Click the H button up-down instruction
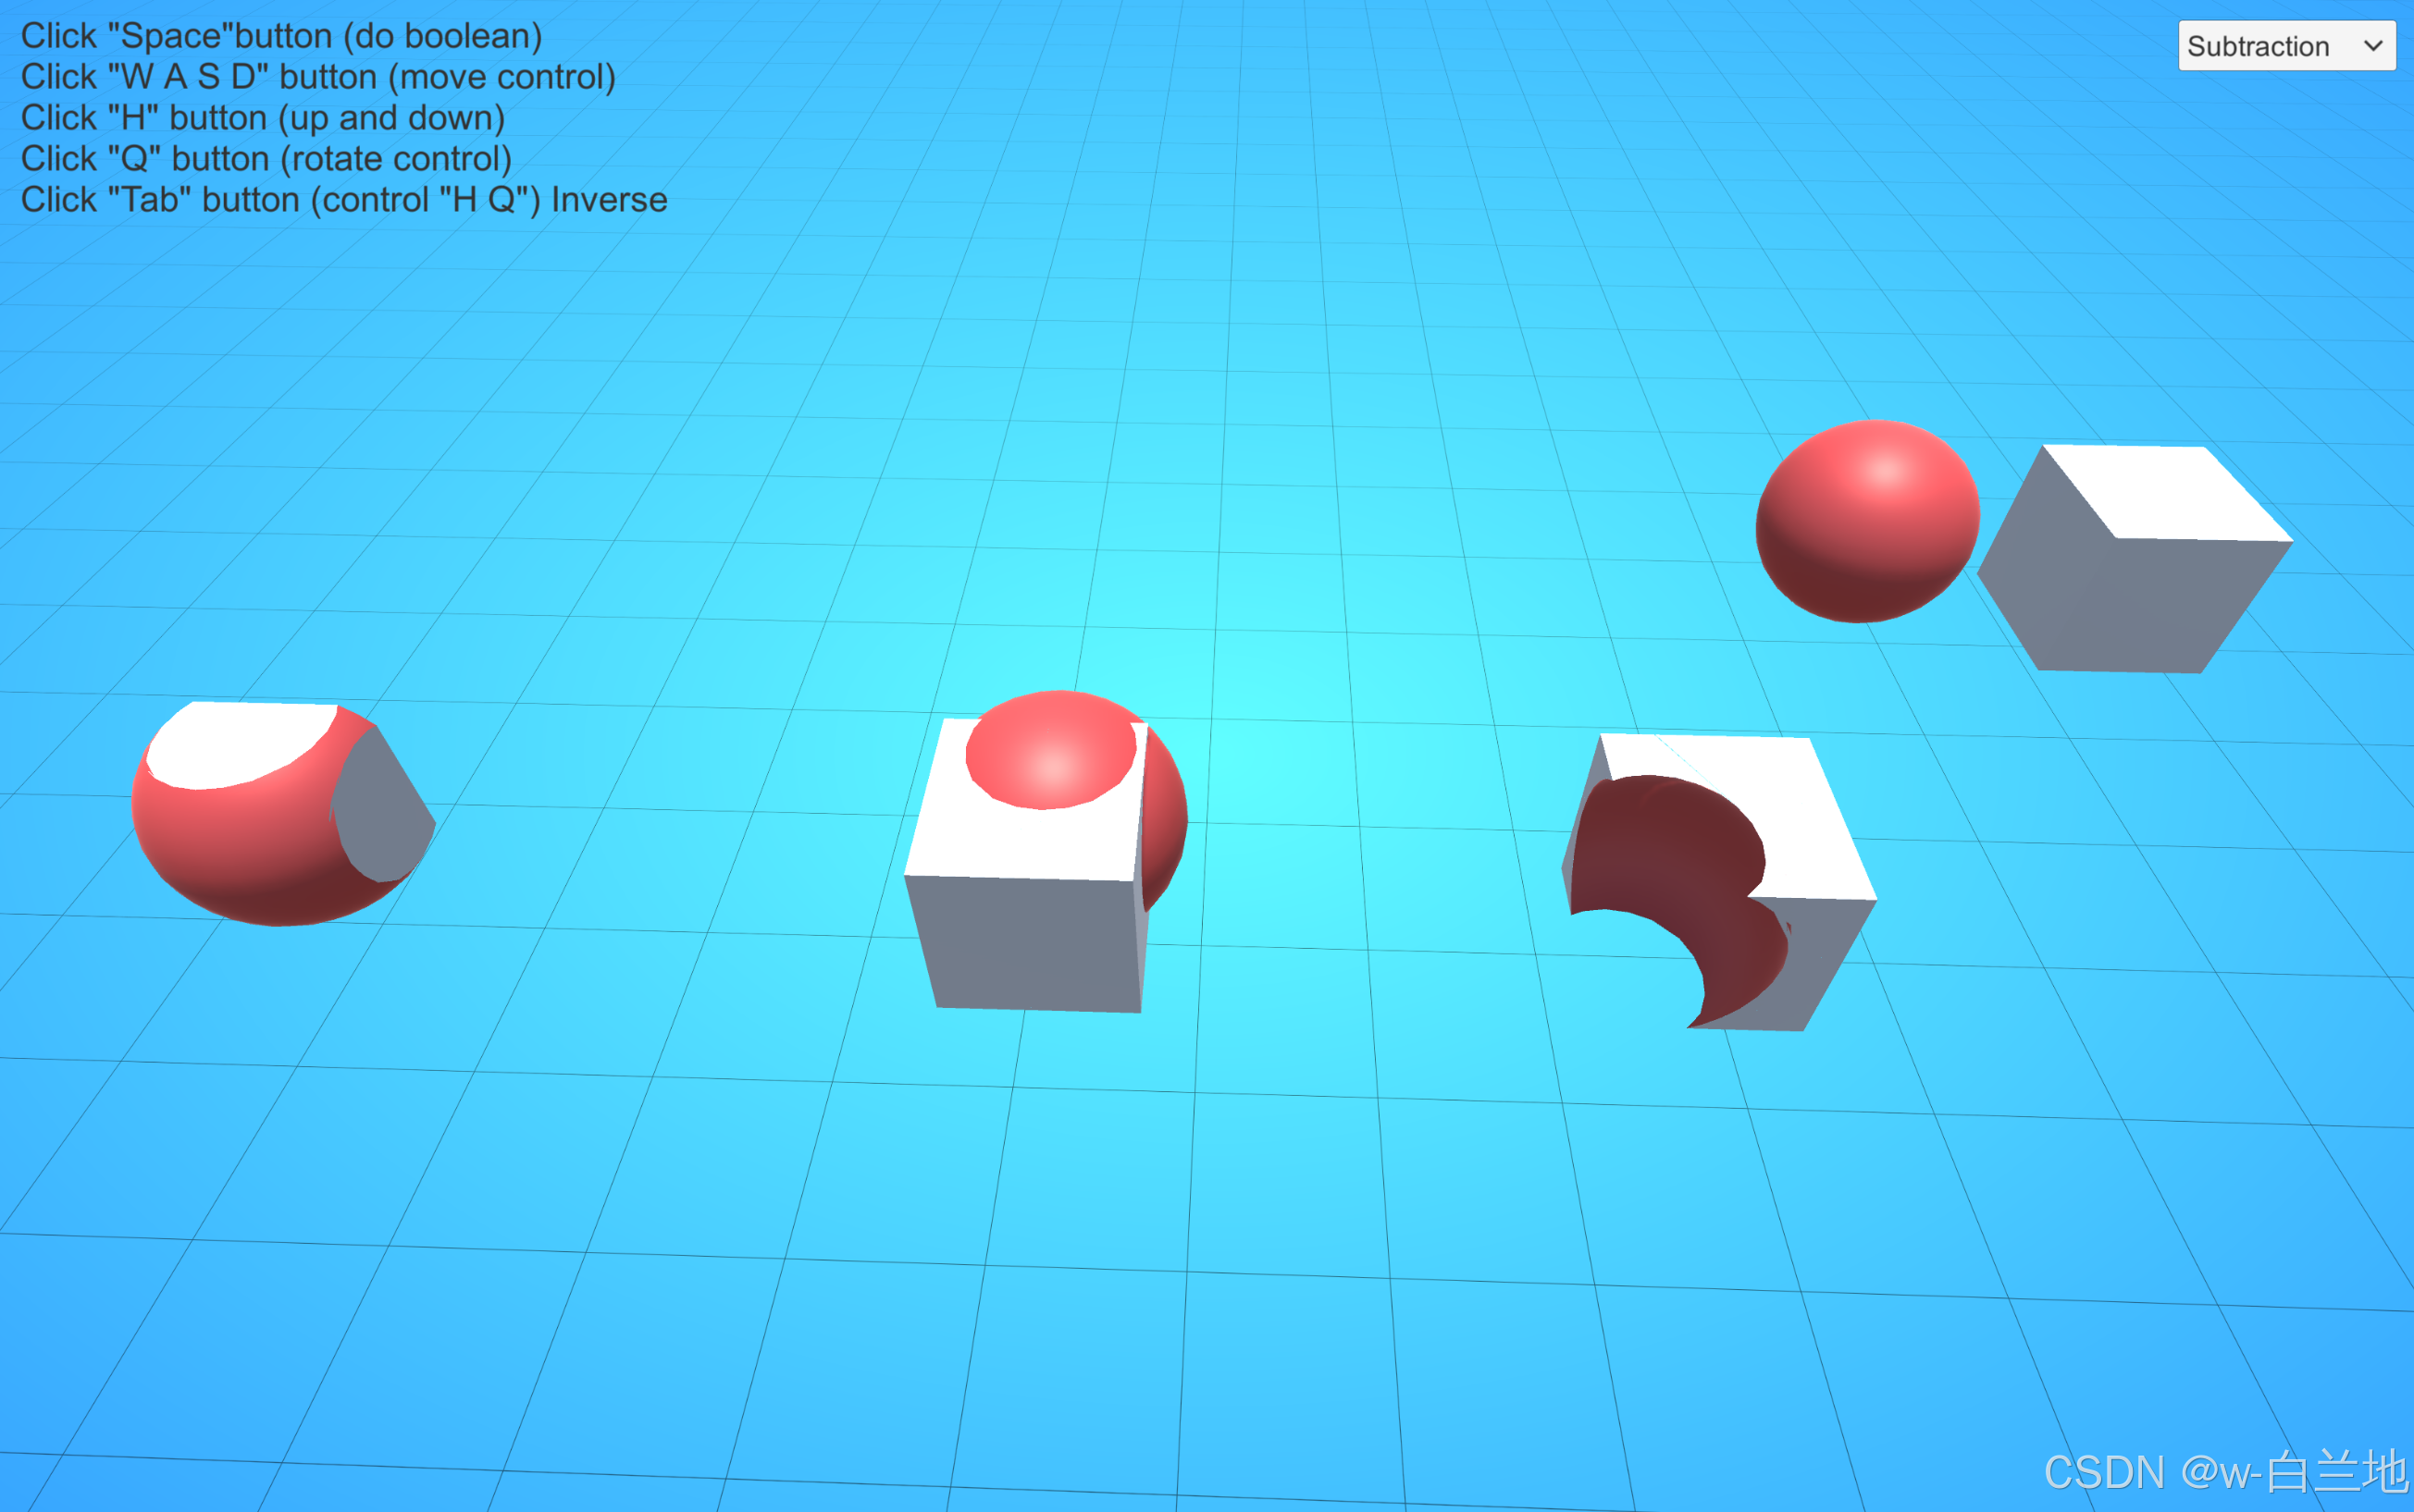Screen dimensions: 2414x1512 262,118
